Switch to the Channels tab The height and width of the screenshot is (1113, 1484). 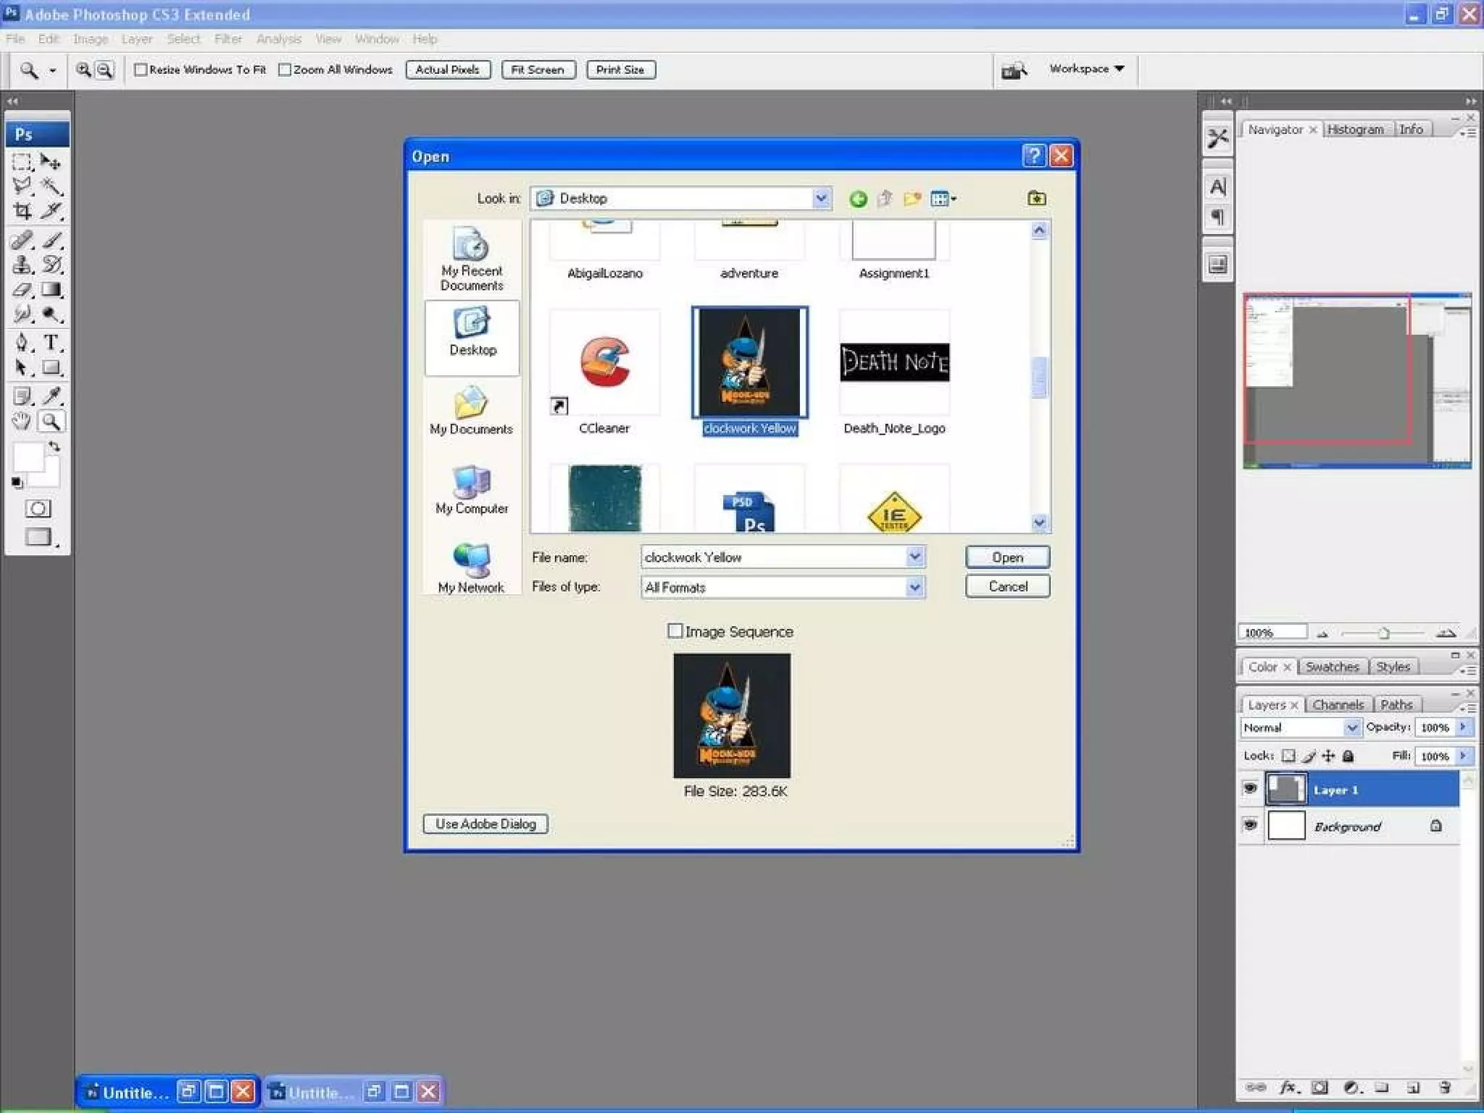1338,704
